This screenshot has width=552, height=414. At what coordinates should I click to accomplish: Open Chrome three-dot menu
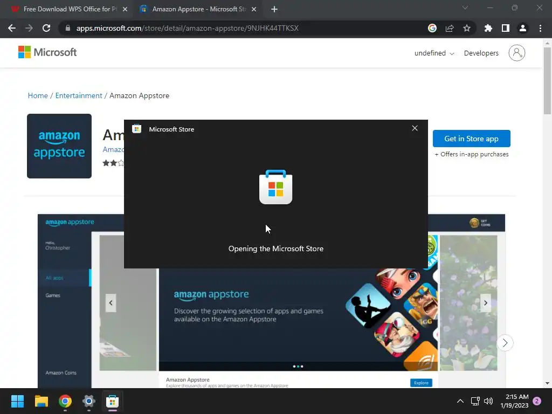pos(540,28)
